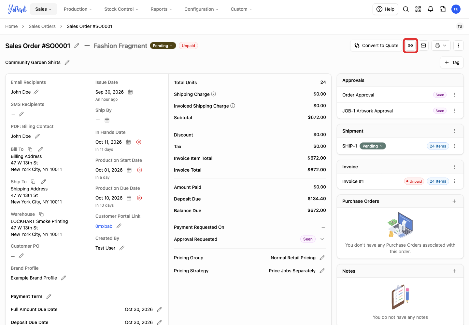
Task: Open the Stock Control menu
Action: point(121,9)
